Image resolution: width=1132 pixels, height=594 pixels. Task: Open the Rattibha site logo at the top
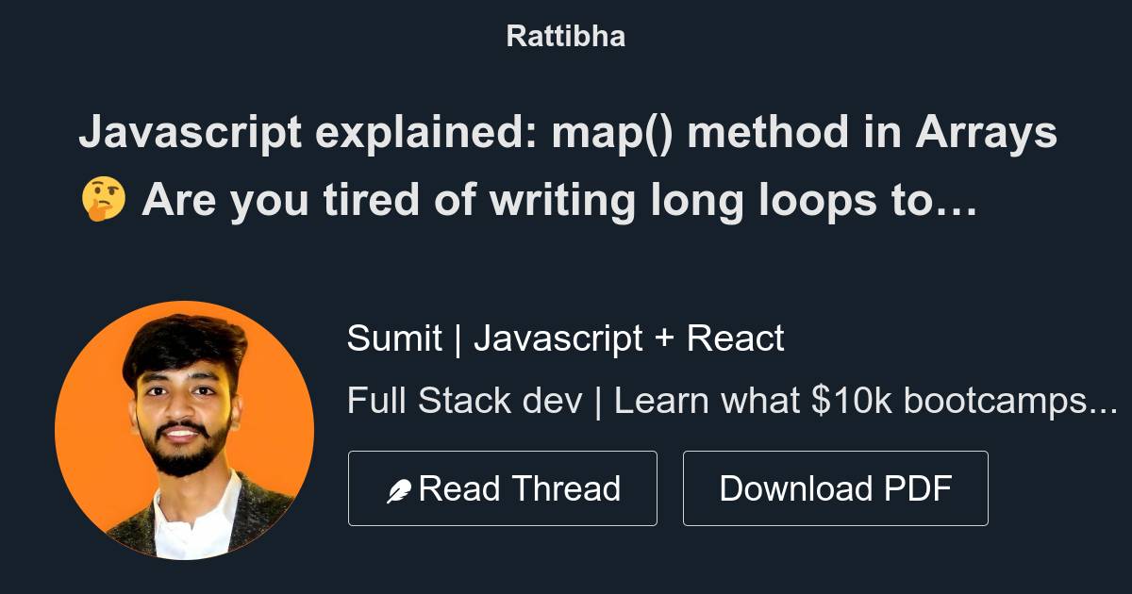click(565, 36)
